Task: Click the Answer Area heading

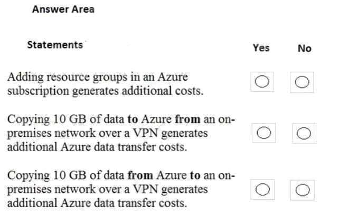Action: 63,9
